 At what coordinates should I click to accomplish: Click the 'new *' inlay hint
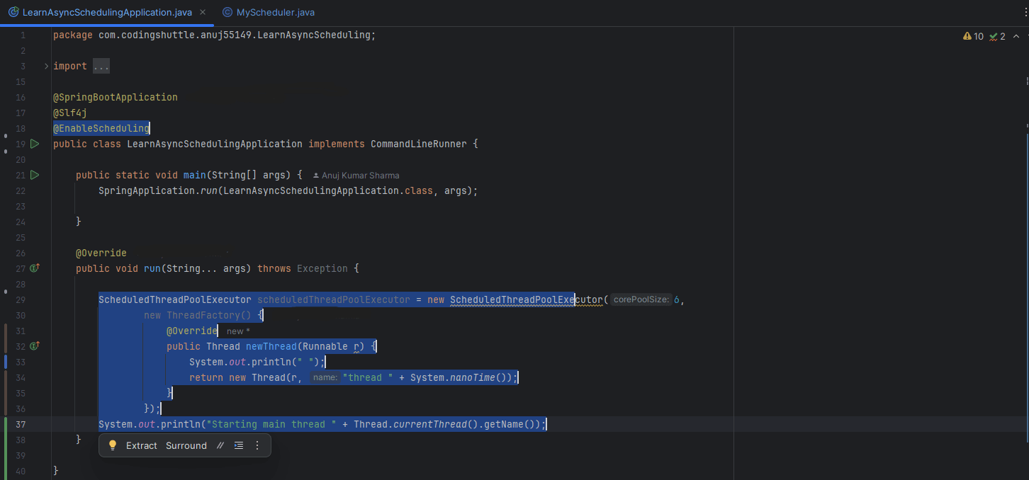coord(238,331)
